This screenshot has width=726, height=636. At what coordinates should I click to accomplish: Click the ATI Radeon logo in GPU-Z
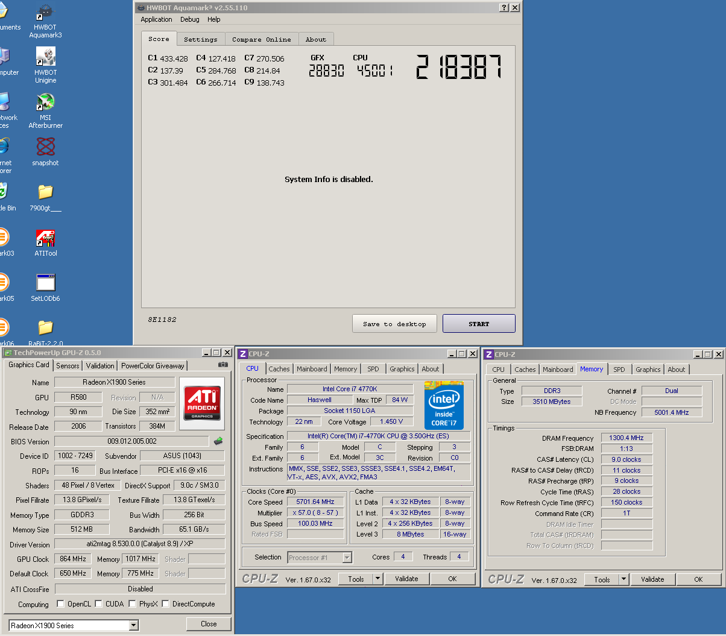pos(202,403)
